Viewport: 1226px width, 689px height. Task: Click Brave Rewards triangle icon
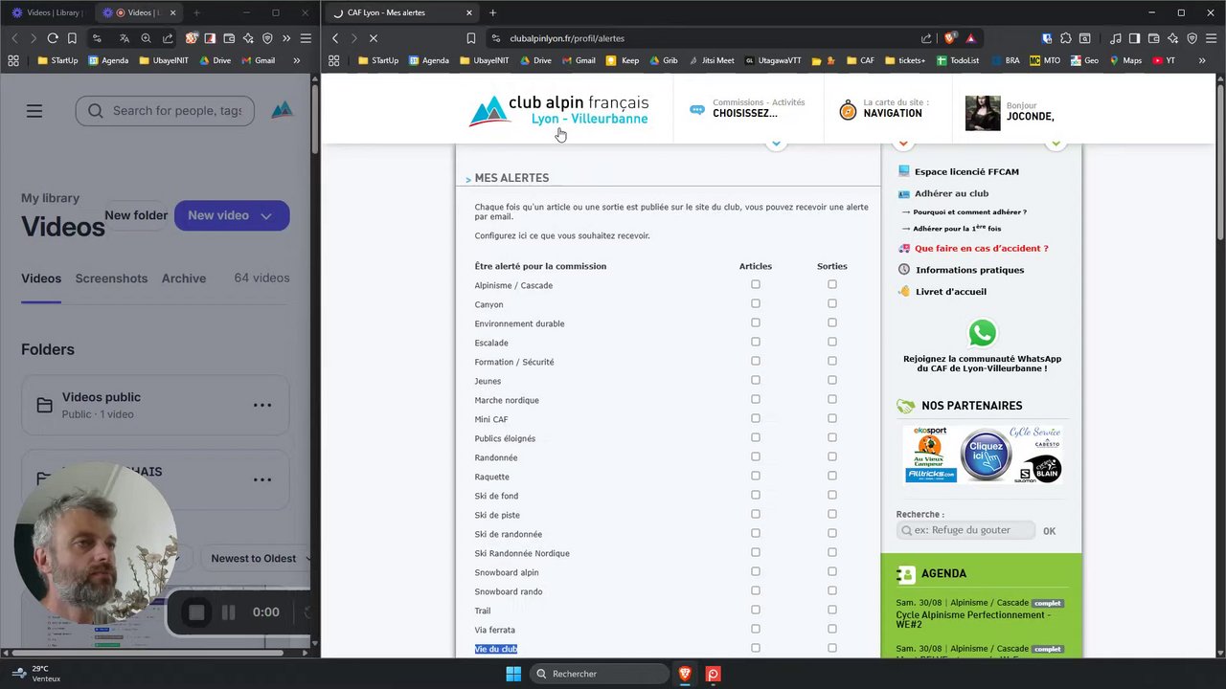point(970,38)
